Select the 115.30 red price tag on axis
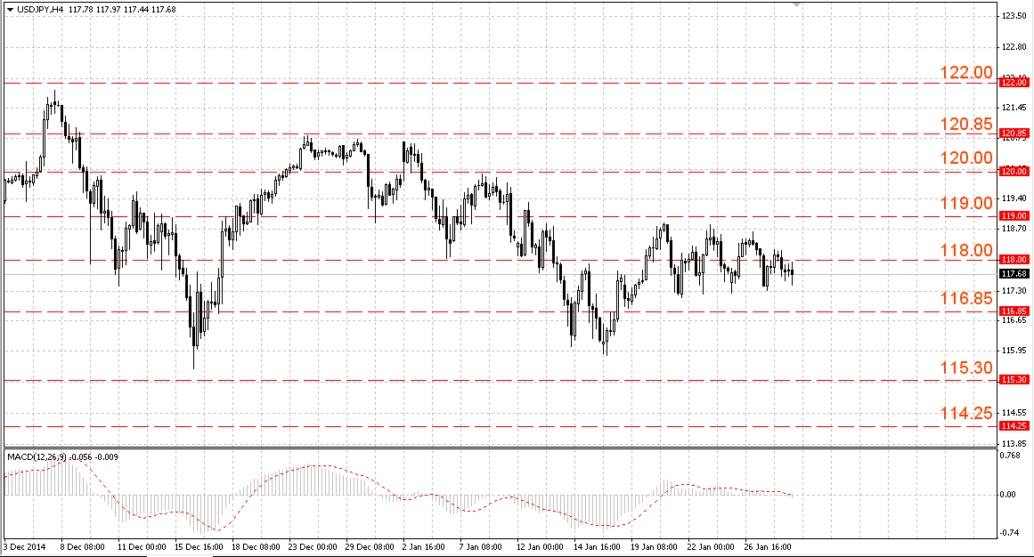Viewport: 1034px width, 557px height. pos(1014,380)
